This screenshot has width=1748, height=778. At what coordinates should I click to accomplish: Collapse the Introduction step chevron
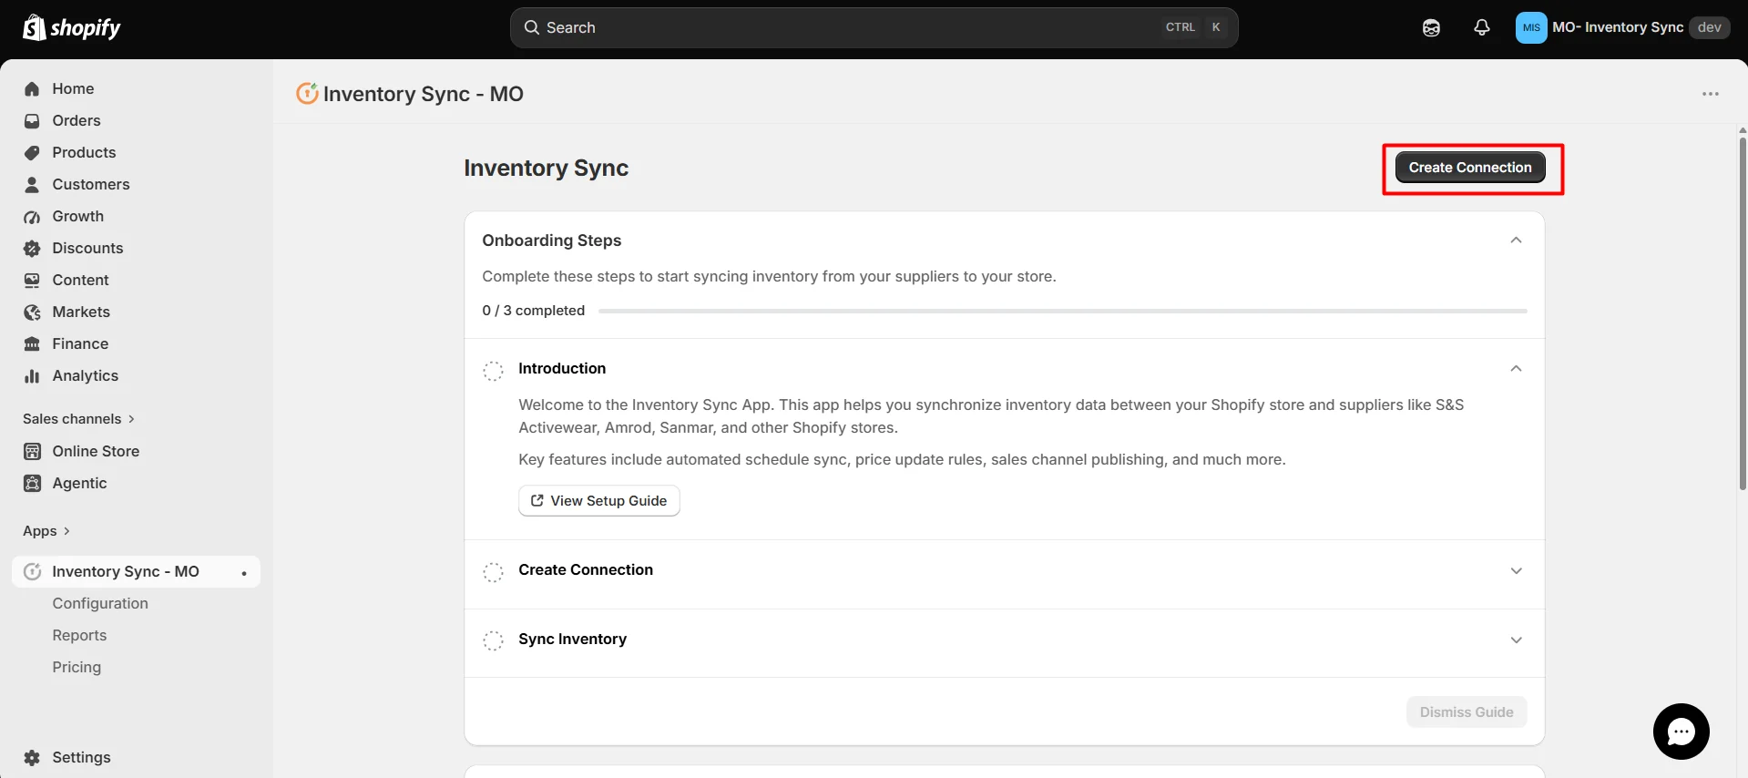point(1516,369)
